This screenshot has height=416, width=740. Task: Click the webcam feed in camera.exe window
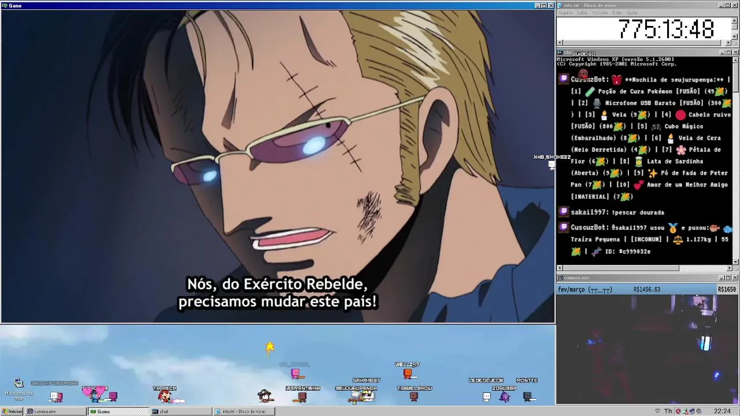pyautogui.click(x=647, y=349)
